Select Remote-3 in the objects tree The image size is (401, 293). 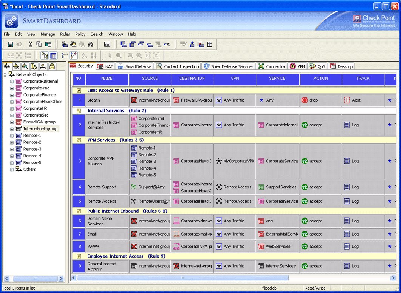(x=32, y=149)
